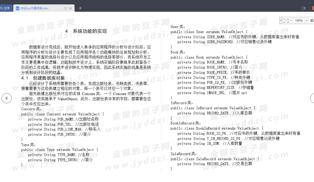Screen dimensions: 314x182
Task: Click the 'private String BOOK_INTRO' line
Action: coord(210,67)
